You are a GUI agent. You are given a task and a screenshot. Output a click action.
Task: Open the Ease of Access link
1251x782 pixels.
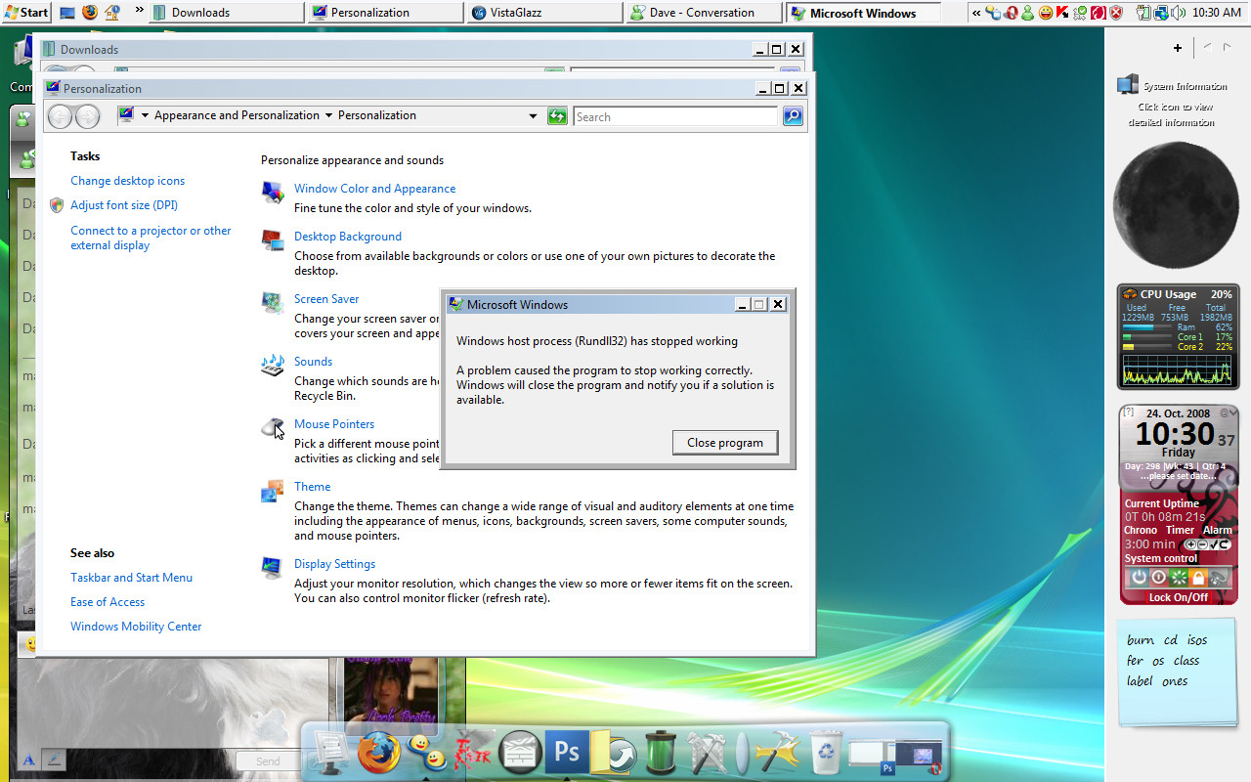pos(108,602)
